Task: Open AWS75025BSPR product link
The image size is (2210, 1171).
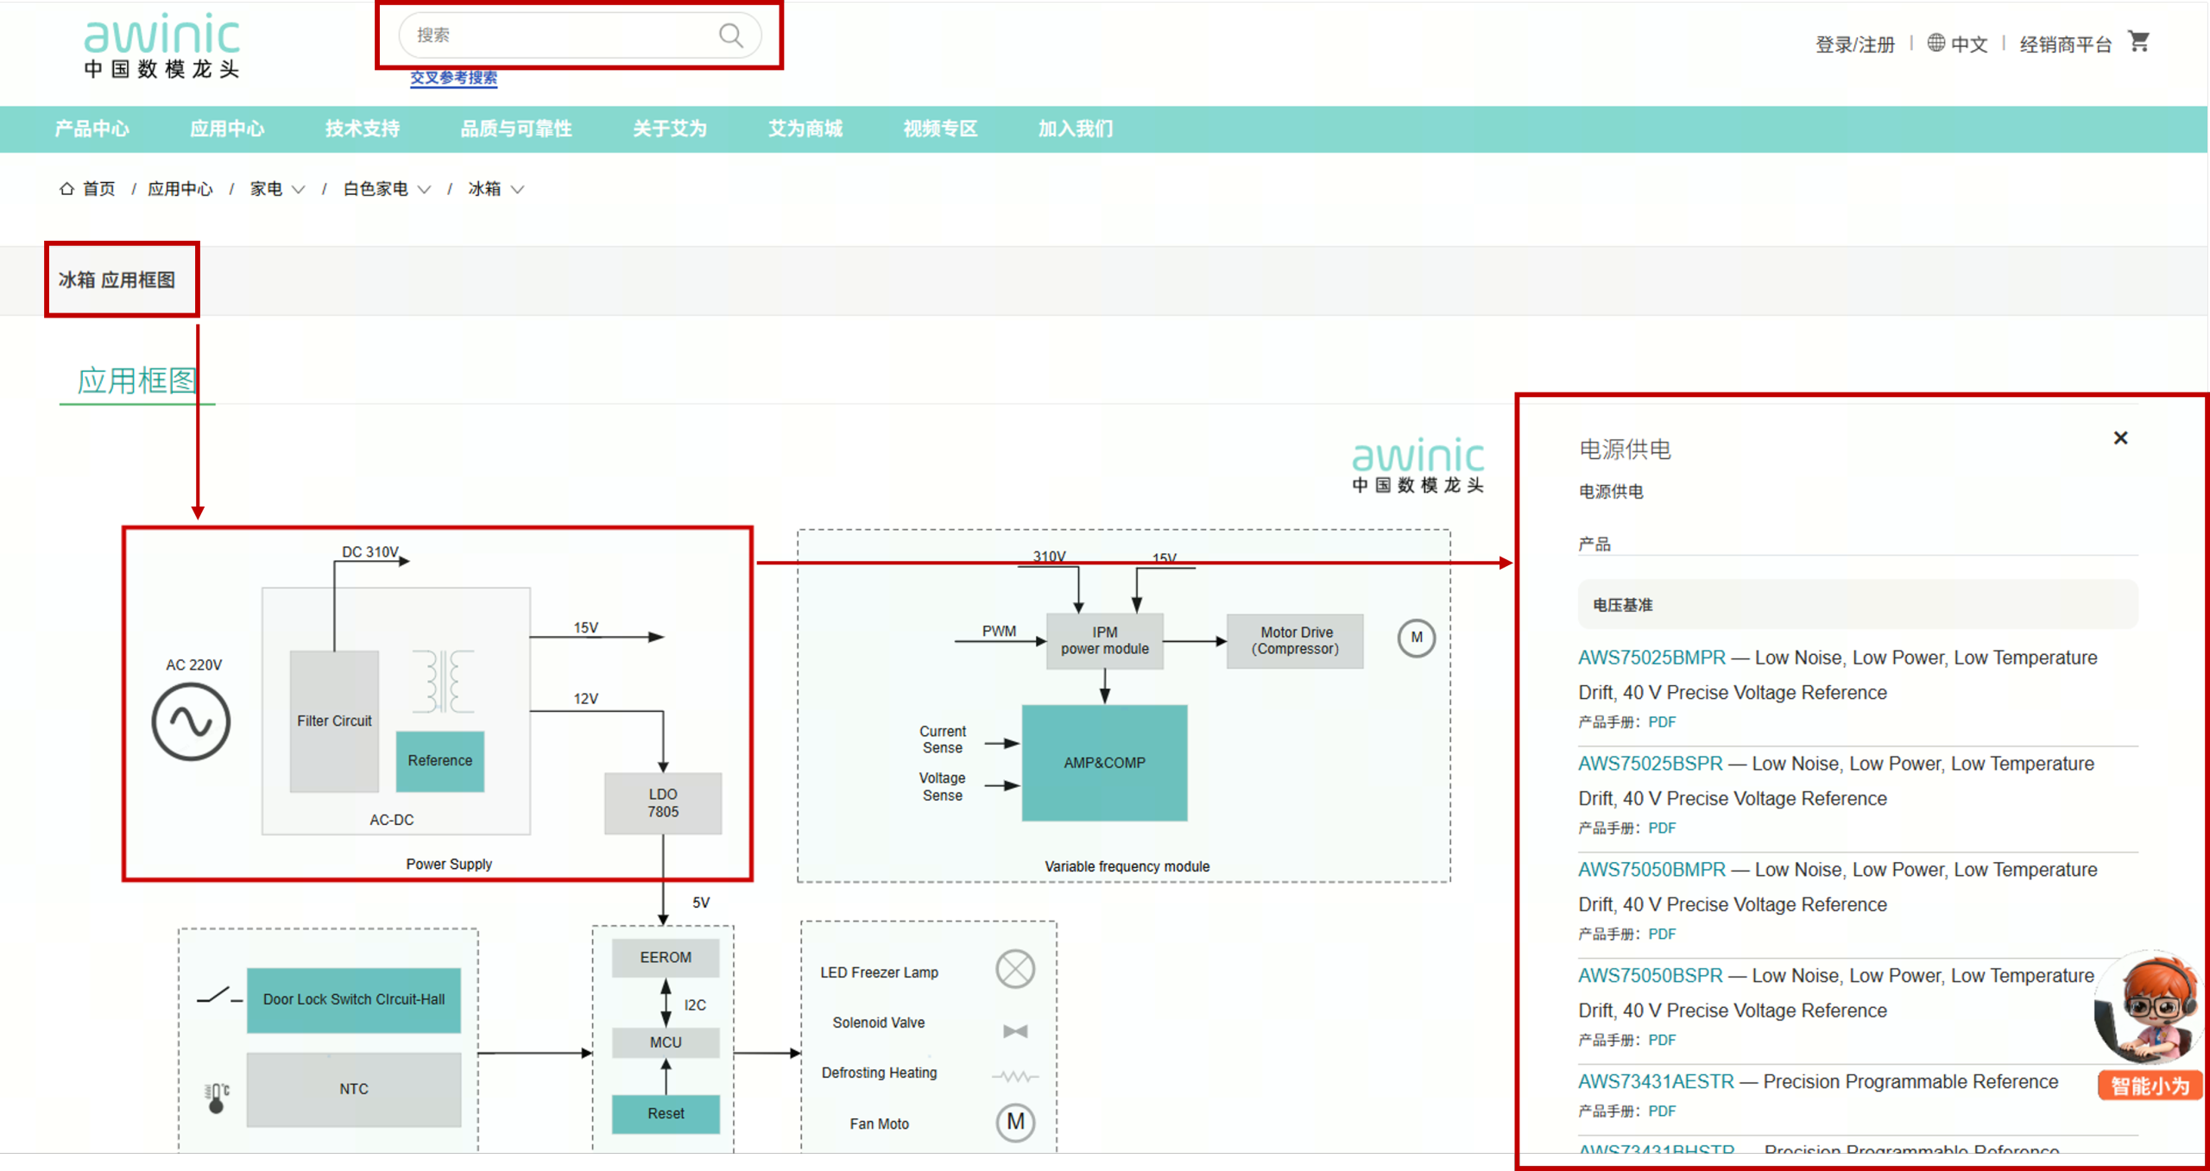Action: click(x=1651, y=764)
